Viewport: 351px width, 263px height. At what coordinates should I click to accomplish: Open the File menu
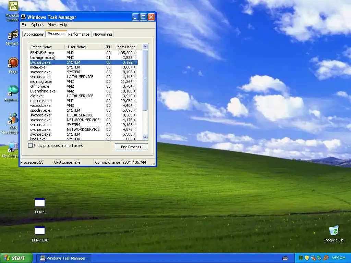point(24,25)
